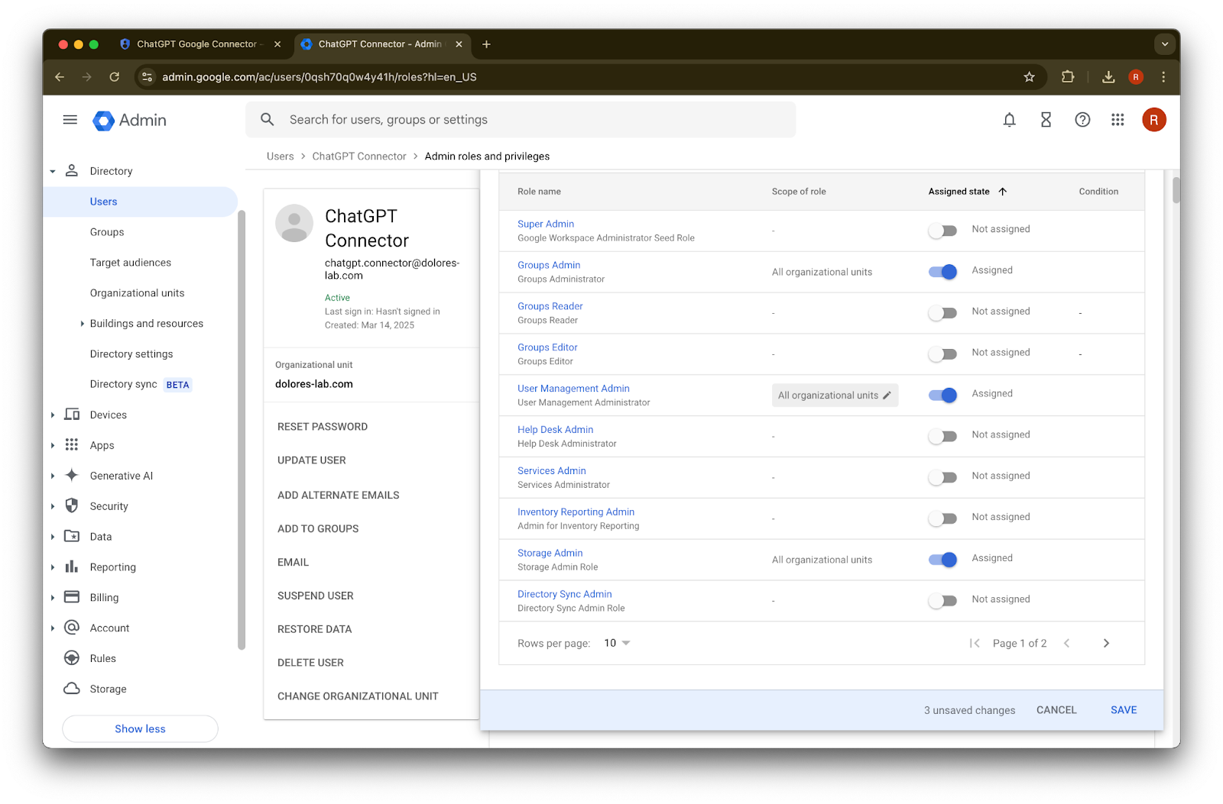This screenshot has height=804, width=1223.
Task: Open the notifications bell
Action: tap(1010, 120)
